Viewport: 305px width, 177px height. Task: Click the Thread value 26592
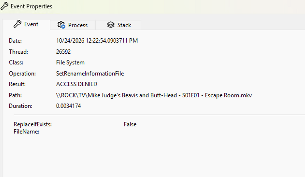point(63,52)
